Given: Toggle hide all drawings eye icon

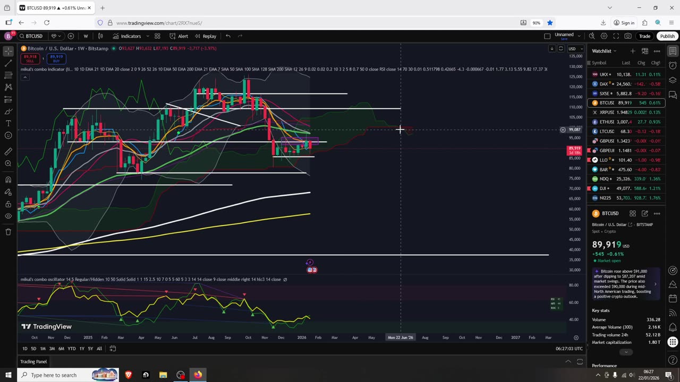Looking at the screenshot, I should point(8,216).
